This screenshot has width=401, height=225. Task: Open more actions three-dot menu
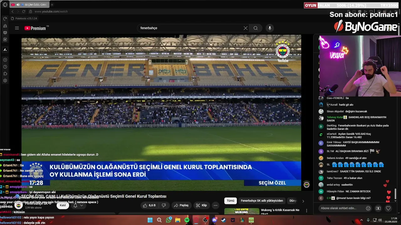216,205
